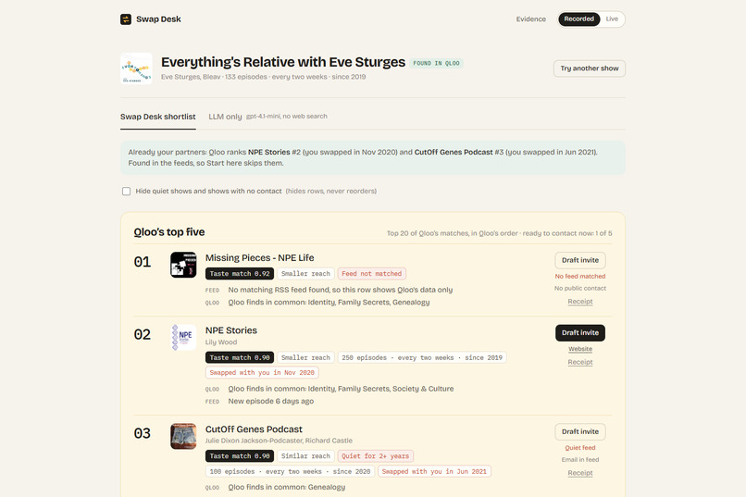Draft invite for CutOff Genes Podcast
The width and height of the screenshot is (746, 497).
tap(580, 432)
